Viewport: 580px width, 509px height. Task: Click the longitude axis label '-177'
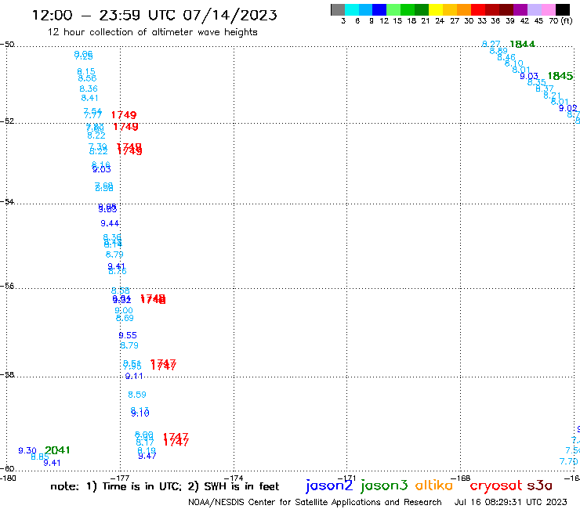click(x=120, y=478)
